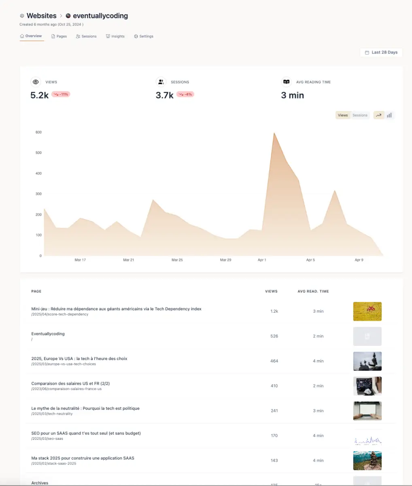Image resolution: width=412 pixels, height=486 pixels.
Task: Click the globe icon beside Websites
Action: 22,16
